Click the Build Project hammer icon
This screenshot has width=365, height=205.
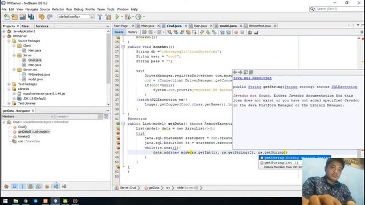[x=100, y=17]
